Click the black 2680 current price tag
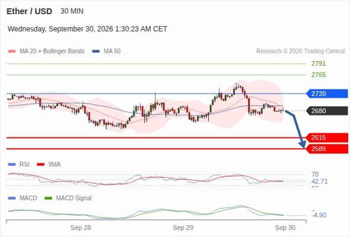The image size is (350, 237). click(x=327, y=111)
